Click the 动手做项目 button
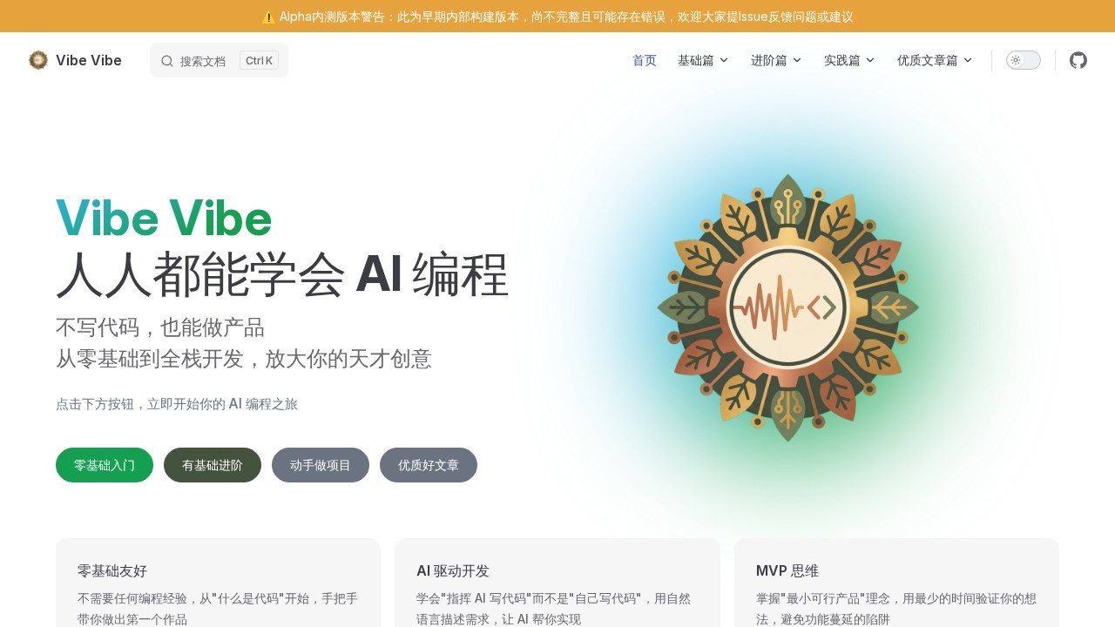Image resolution: width=1115 pixels, height=627 pixels. coord(321,465)
